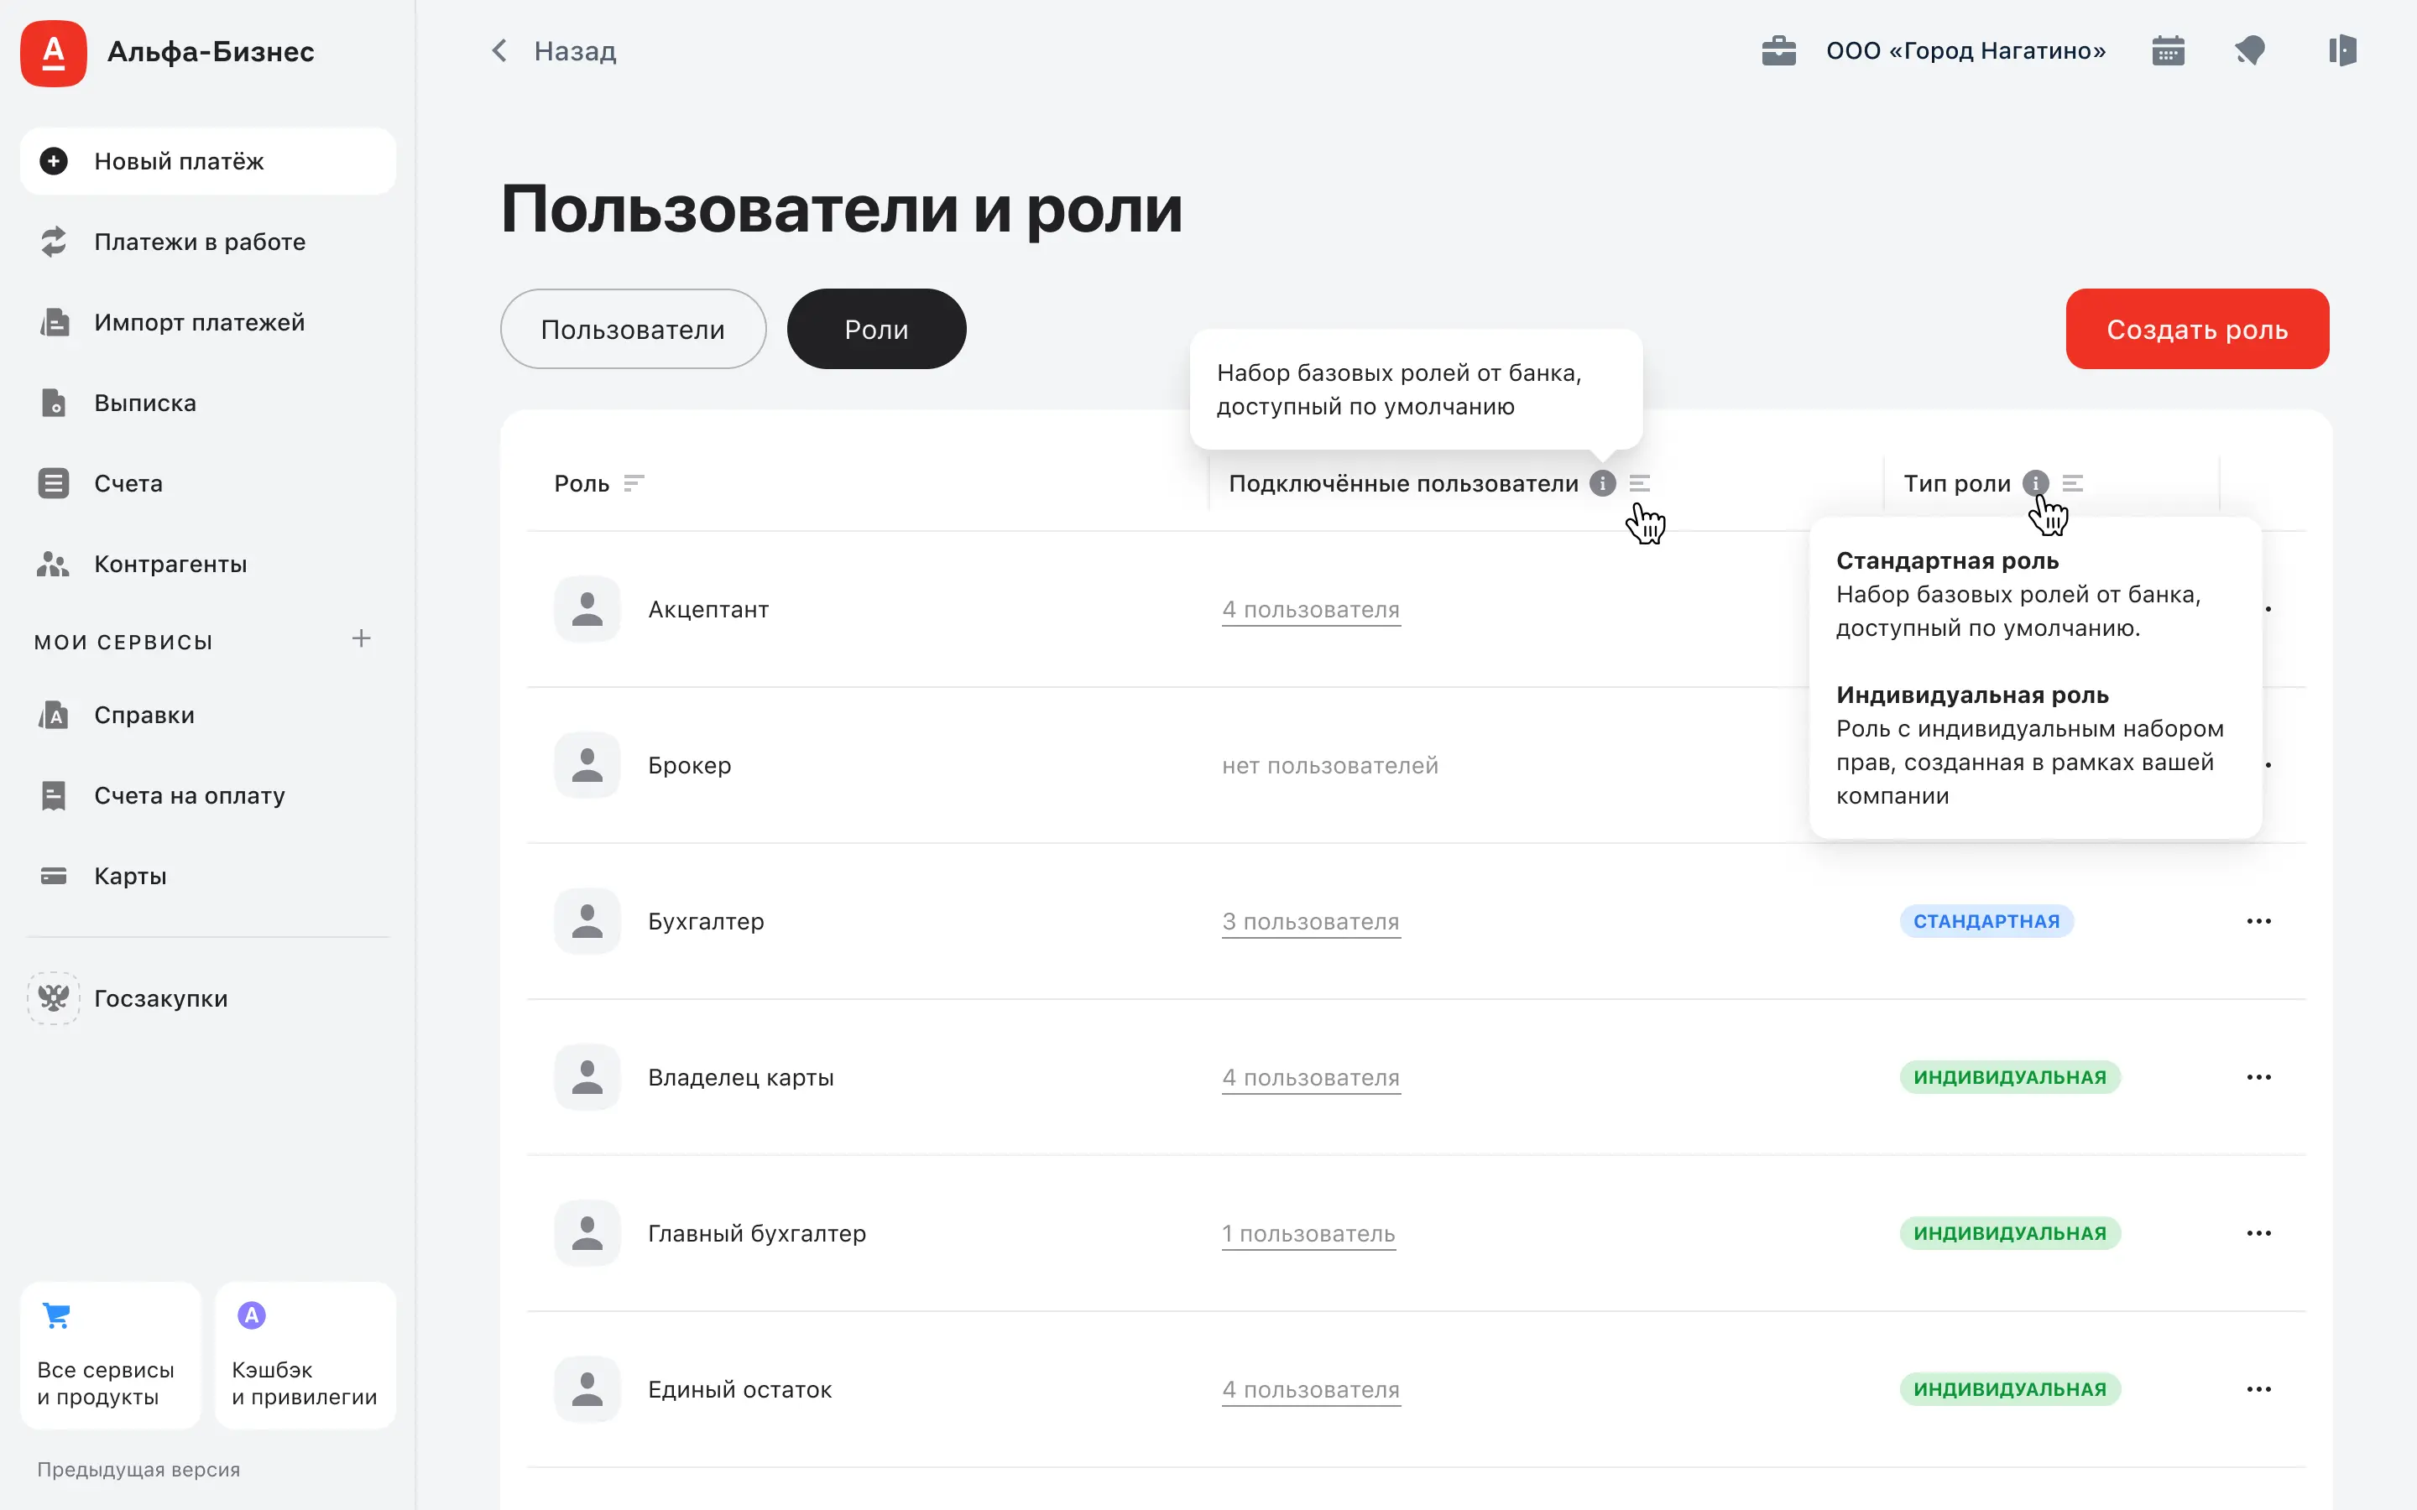2417x1510 pixels.
Task: Open Госзакупки from sidebar
Action: point(159,998)
